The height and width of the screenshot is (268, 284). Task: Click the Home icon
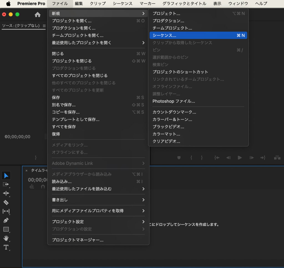point(37,14)
